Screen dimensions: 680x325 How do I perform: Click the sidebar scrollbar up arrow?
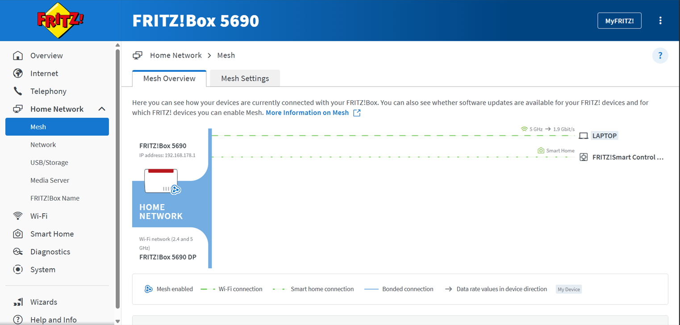coord(117,45)
